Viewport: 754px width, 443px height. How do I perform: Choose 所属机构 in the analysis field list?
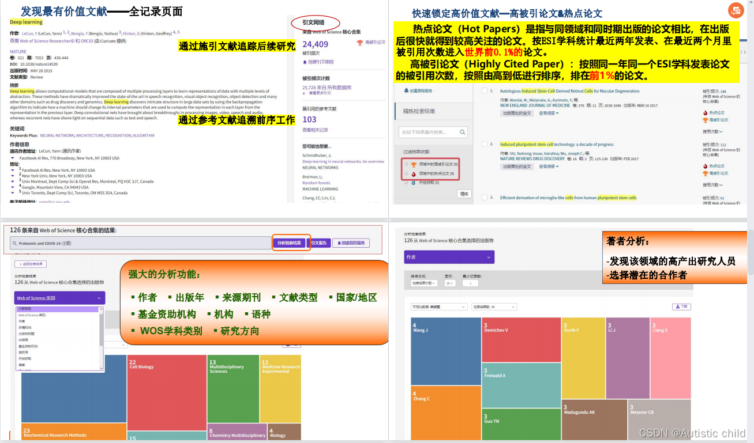(x=24, y=327)
